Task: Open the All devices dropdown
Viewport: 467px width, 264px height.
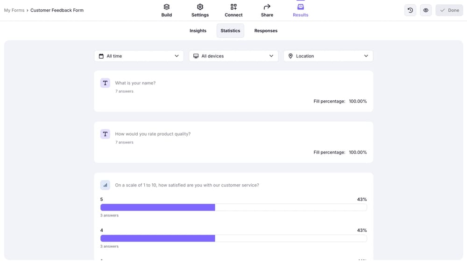Action: click(233, 56)
